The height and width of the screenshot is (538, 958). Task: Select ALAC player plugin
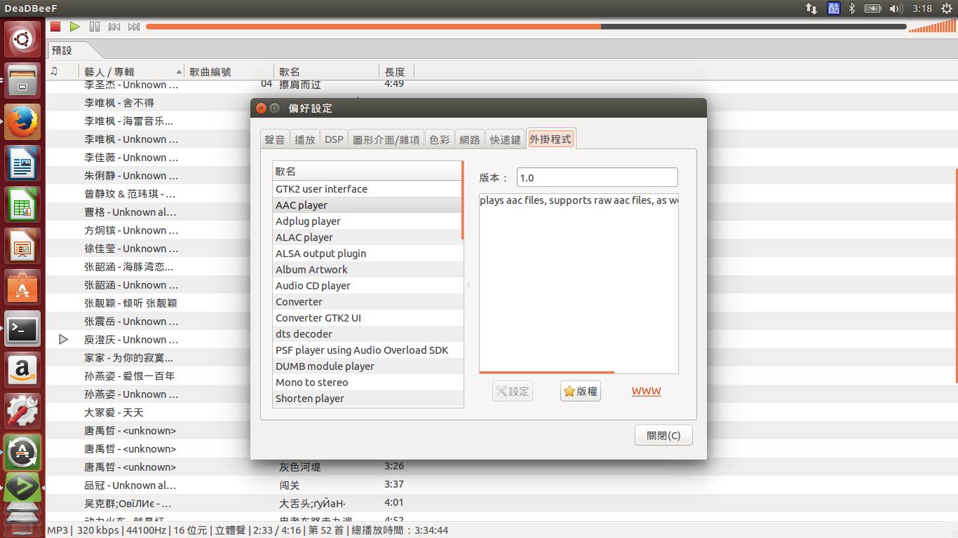coord(367,237)
